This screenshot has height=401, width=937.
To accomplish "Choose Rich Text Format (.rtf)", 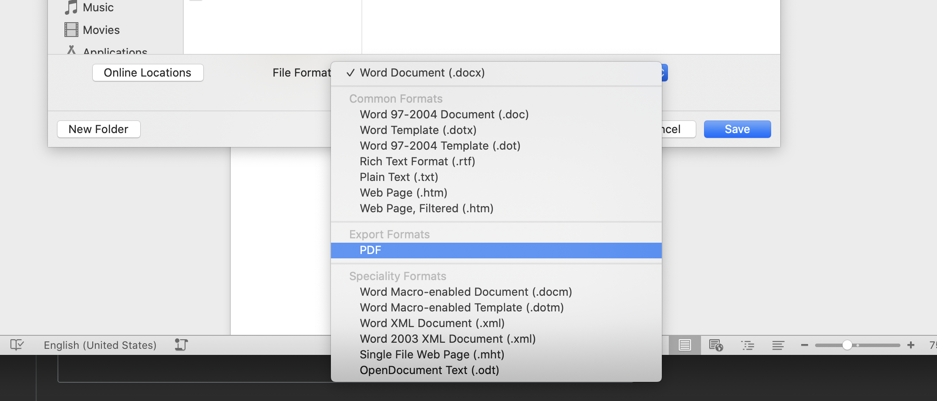I will click(496, 161).
